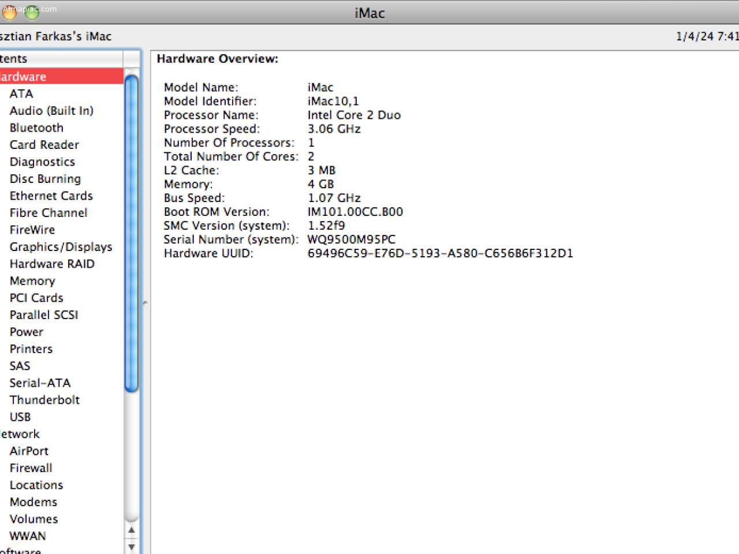Select Card Reader in sidebar
The width and height of the screenshot is (739, 554).
(44, 145)
